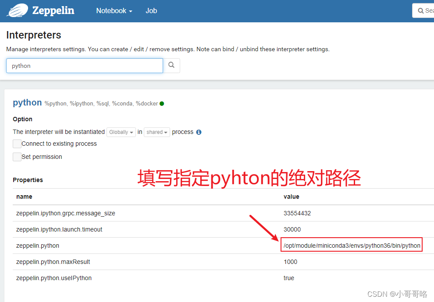Open the Notebook menu in navbar

[x=114, y=11]
